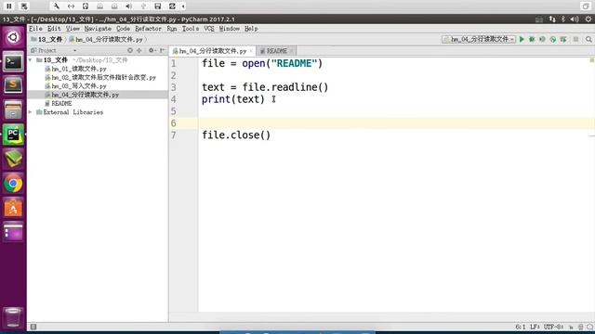Viewport: 595px width, 334px height.
Task: Place cursor on file.close() line
Action: pos(236,135)
